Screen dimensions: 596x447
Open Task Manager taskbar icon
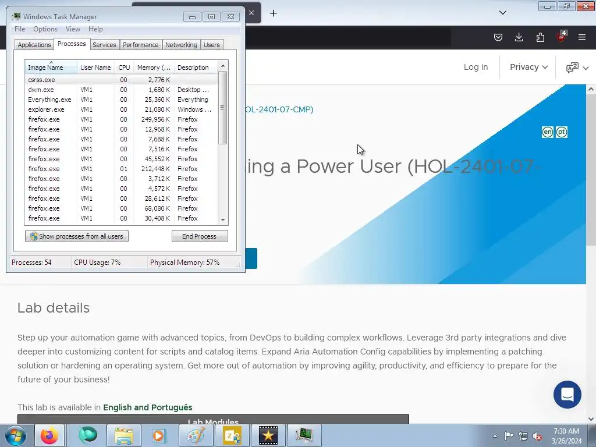pos(304,435)
